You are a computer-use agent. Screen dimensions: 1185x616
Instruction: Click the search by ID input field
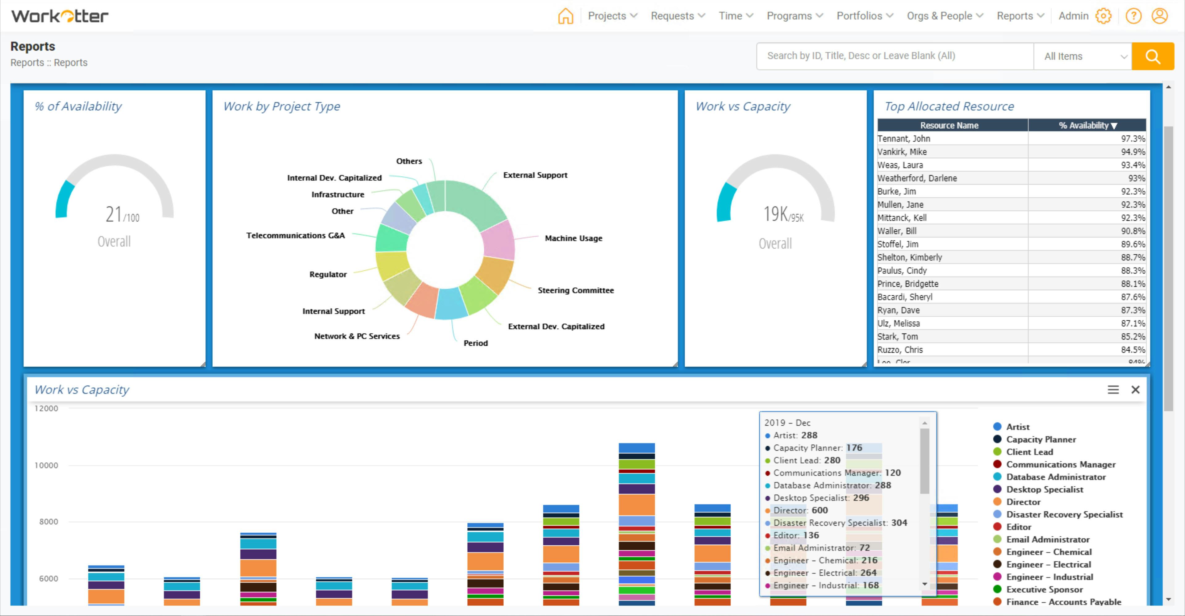(x=894, y=56)
